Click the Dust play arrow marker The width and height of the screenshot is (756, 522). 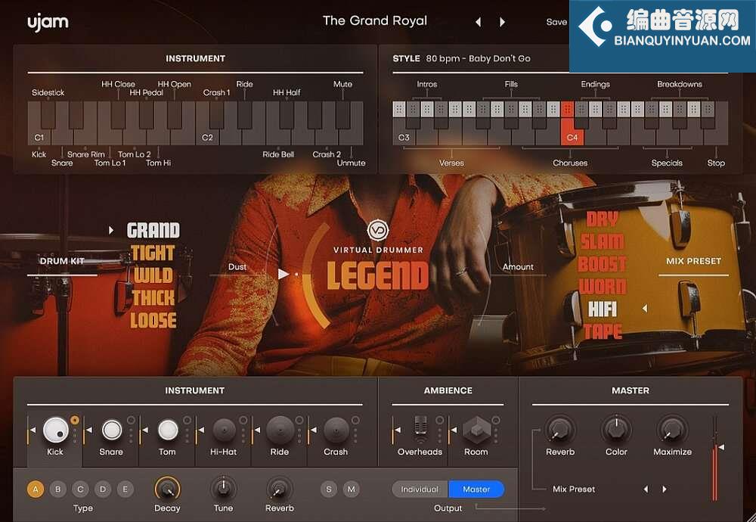click(283, 274)
